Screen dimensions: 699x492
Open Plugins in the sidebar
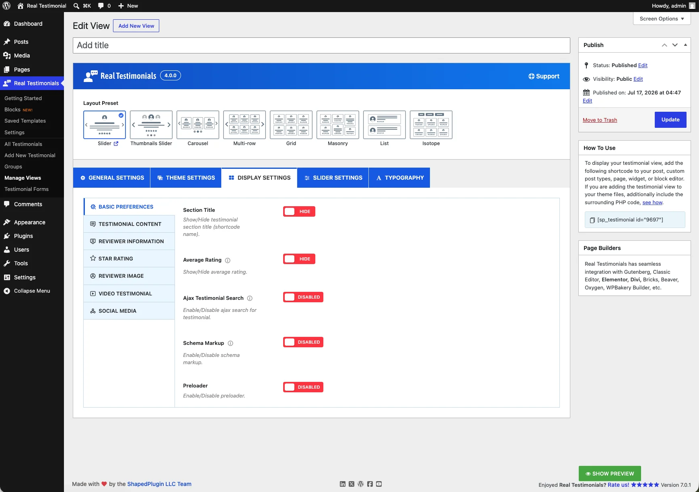pos(32,236)
